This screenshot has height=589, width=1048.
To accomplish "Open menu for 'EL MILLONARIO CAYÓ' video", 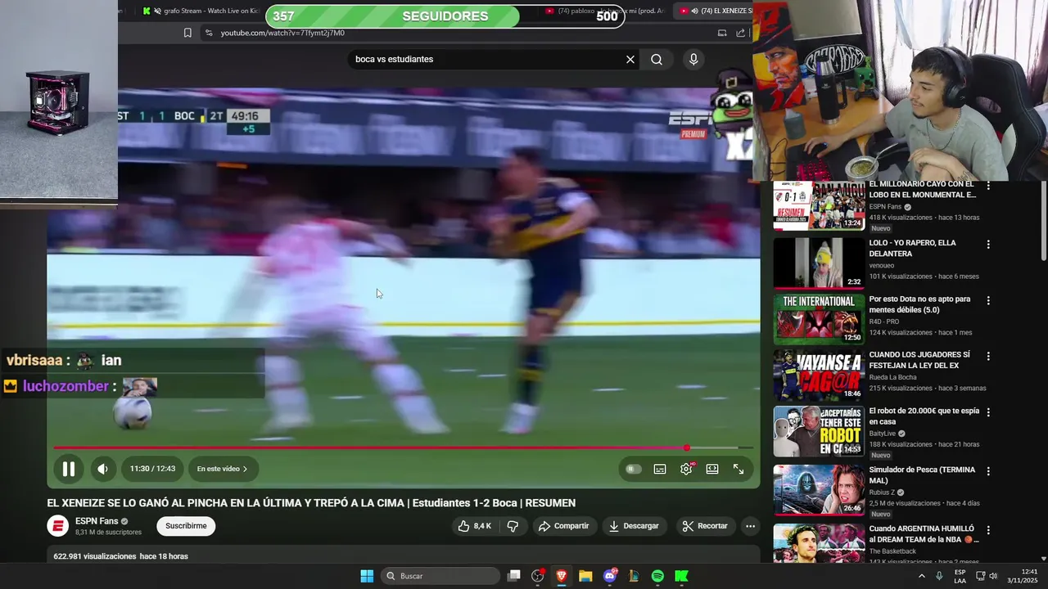I will click(988, 187).
